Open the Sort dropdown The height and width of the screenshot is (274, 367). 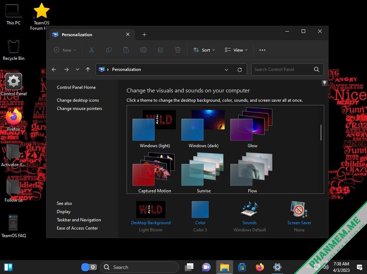204,50
